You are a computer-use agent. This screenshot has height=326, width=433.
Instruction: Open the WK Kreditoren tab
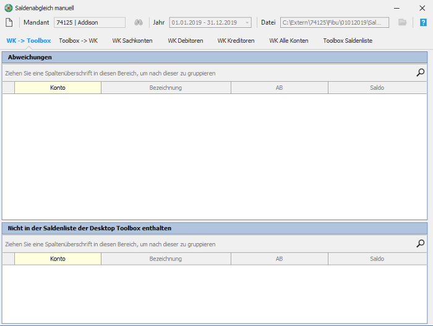coord(236,41)
